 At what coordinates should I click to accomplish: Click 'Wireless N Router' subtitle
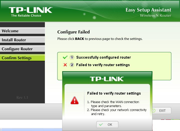(x=155, y=15)
